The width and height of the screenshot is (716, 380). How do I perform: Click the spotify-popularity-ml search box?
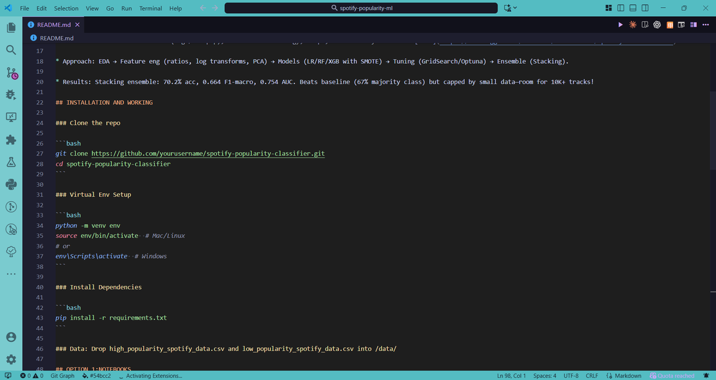point(362,8)
